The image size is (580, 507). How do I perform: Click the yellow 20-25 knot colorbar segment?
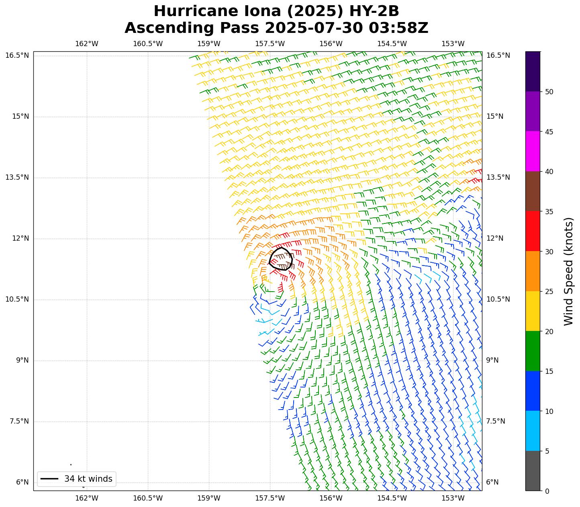tap(533, 311)
